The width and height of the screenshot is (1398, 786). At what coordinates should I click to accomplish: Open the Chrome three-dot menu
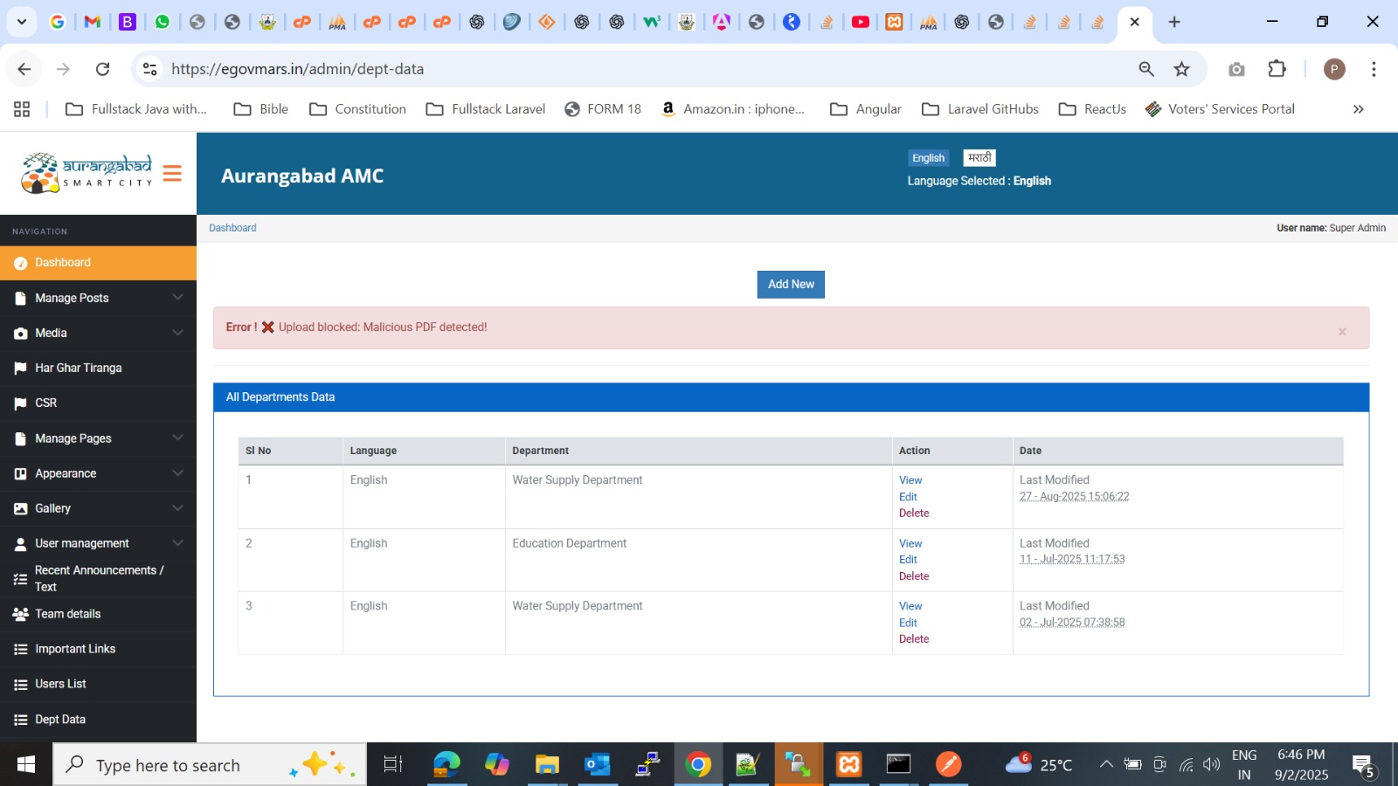1374,69
